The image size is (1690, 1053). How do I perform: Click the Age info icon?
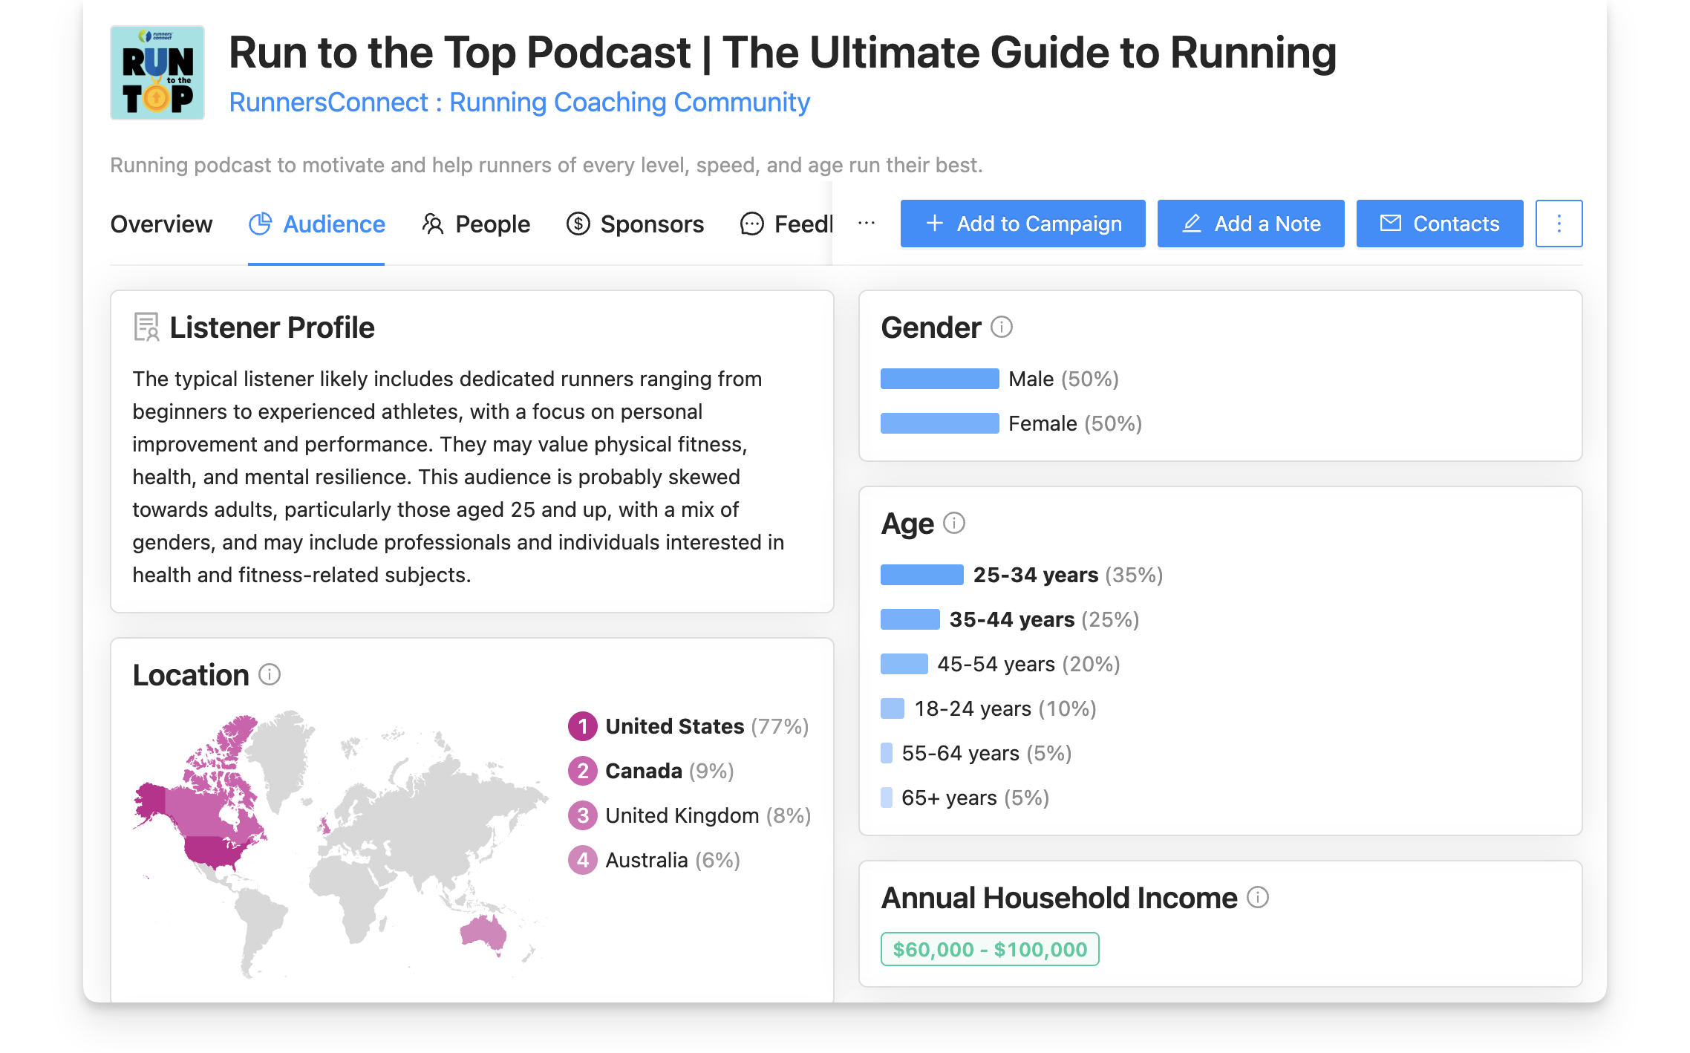pyautogui.click(x=954, y=523)
